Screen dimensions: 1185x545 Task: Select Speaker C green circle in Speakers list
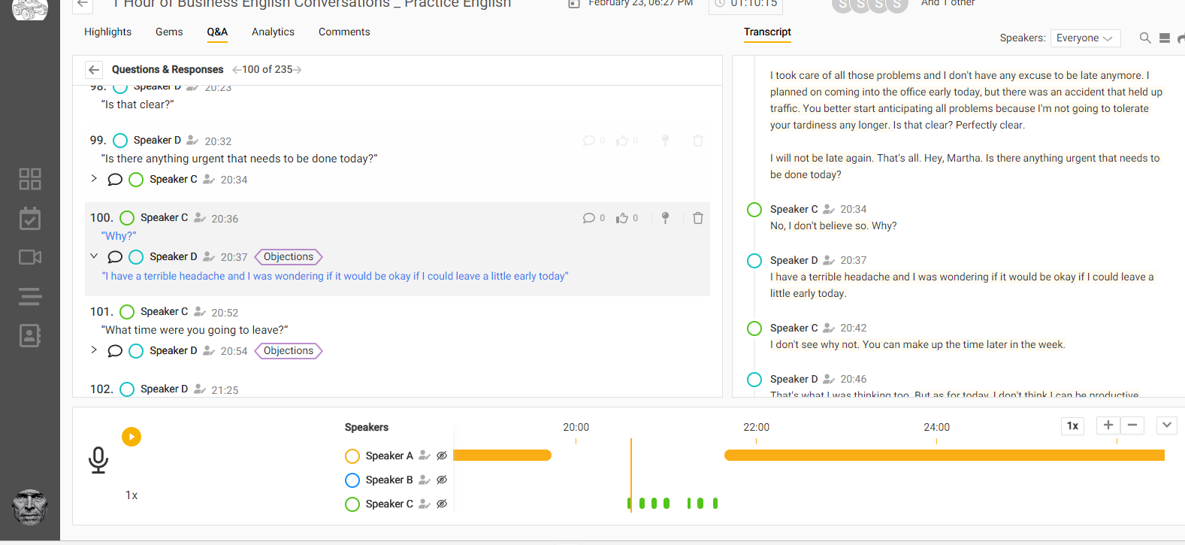pos(352,504)
